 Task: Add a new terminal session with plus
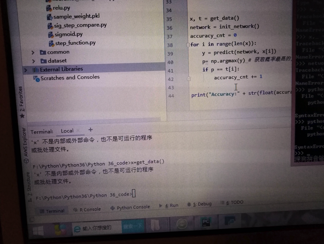click(91, 130)
